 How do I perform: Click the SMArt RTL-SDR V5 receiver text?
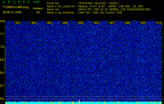pyautogui.click(x=114, y=10)
